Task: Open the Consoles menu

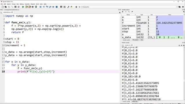Action: pos(27,4)
